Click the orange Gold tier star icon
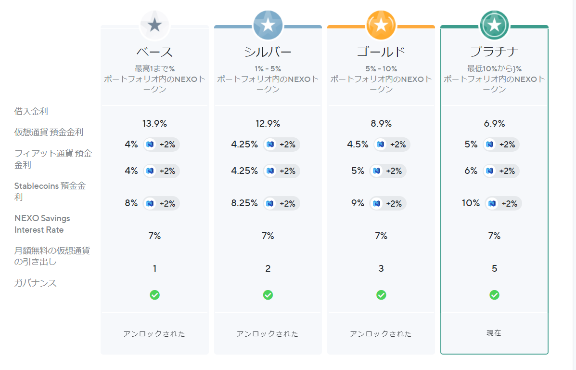576x370 pixels. point(381,25)
